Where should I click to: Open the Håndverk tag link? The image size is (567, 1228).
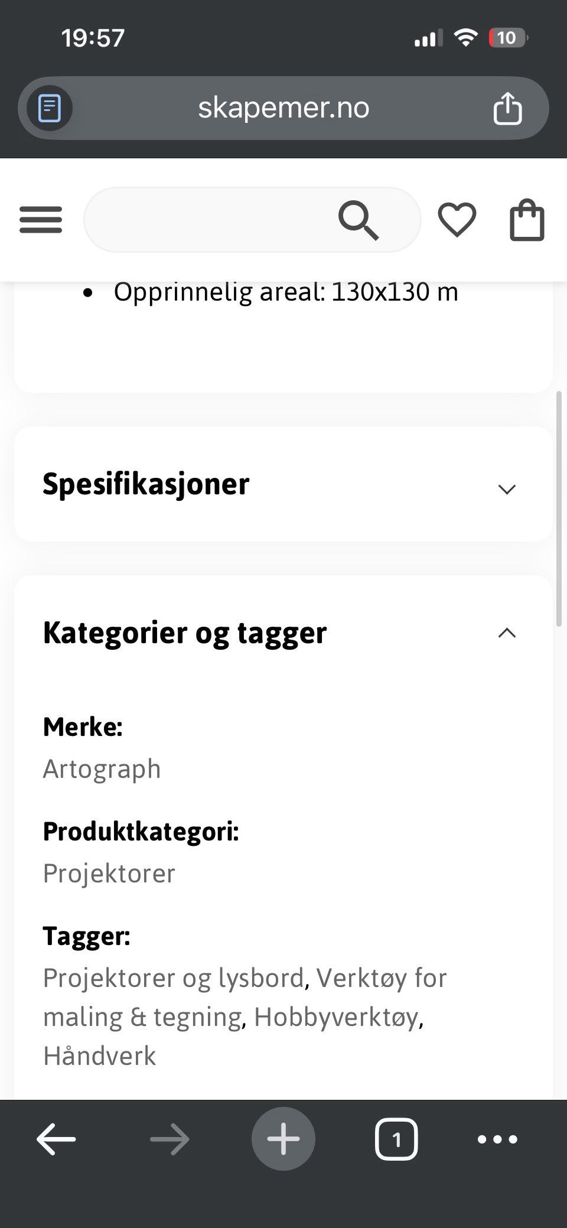(x=99, y=1056)
